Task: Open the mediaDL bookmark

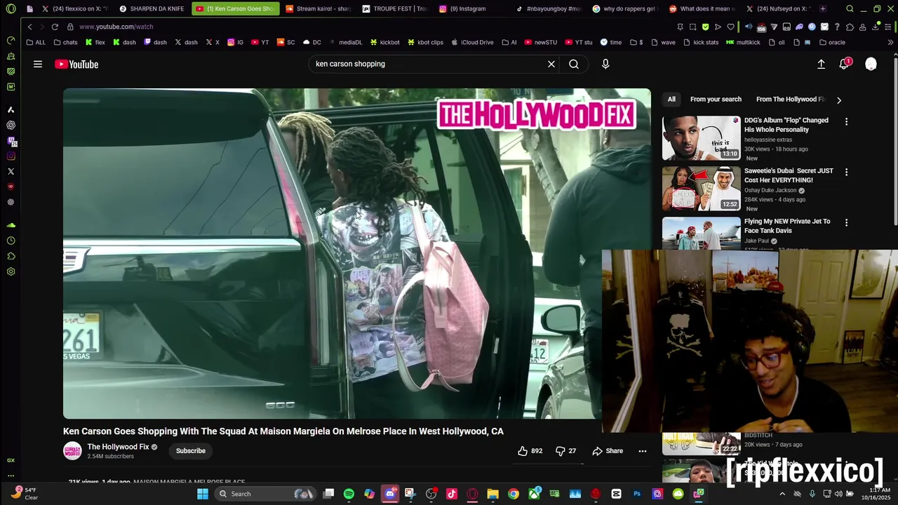Action: (345, 42)
